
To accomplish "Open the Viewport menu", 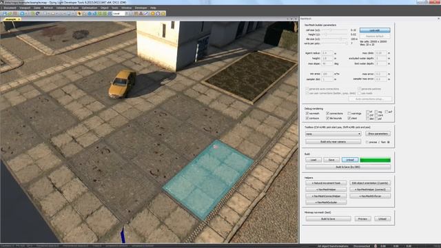I will (x=25, y=8).
